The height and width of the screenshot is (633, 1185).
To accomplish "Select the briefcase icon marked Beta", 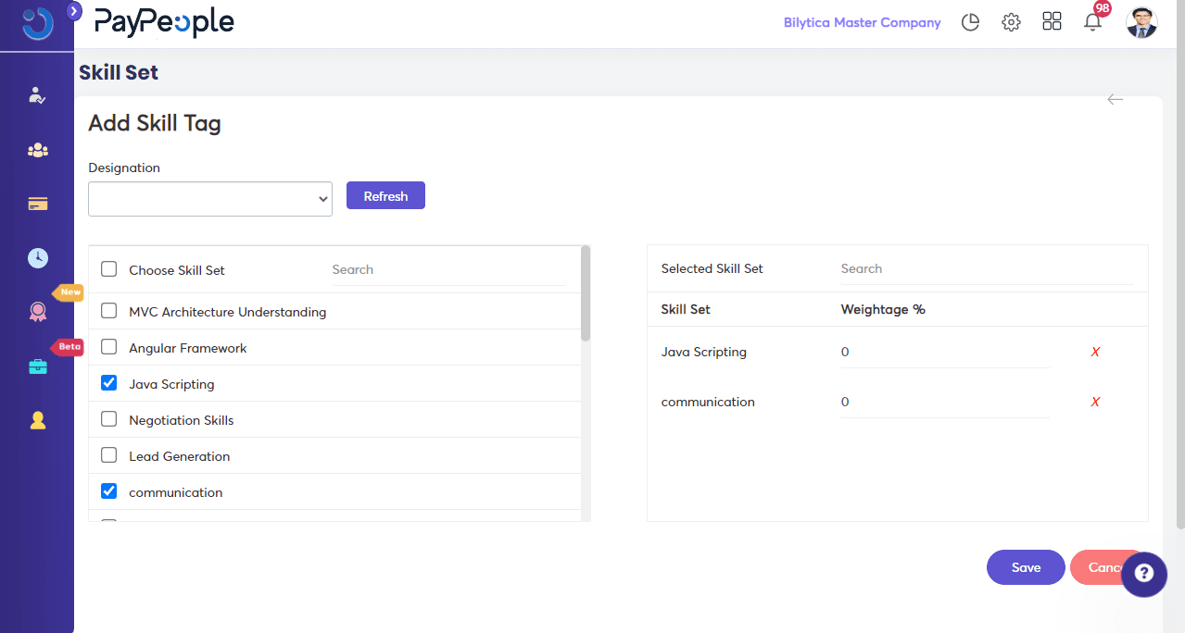I will pyautogui.click(x=37, y=366).
